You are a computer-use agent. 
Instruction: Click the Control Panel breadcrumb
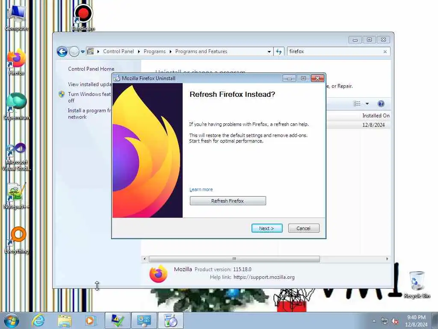click(118, 51)
